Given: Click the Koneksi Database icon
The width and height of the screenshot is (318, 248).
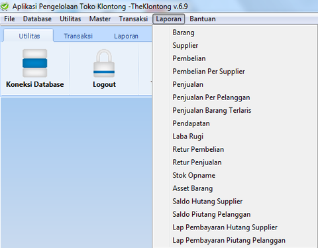Looking at the screenshot, I should 35,63.
